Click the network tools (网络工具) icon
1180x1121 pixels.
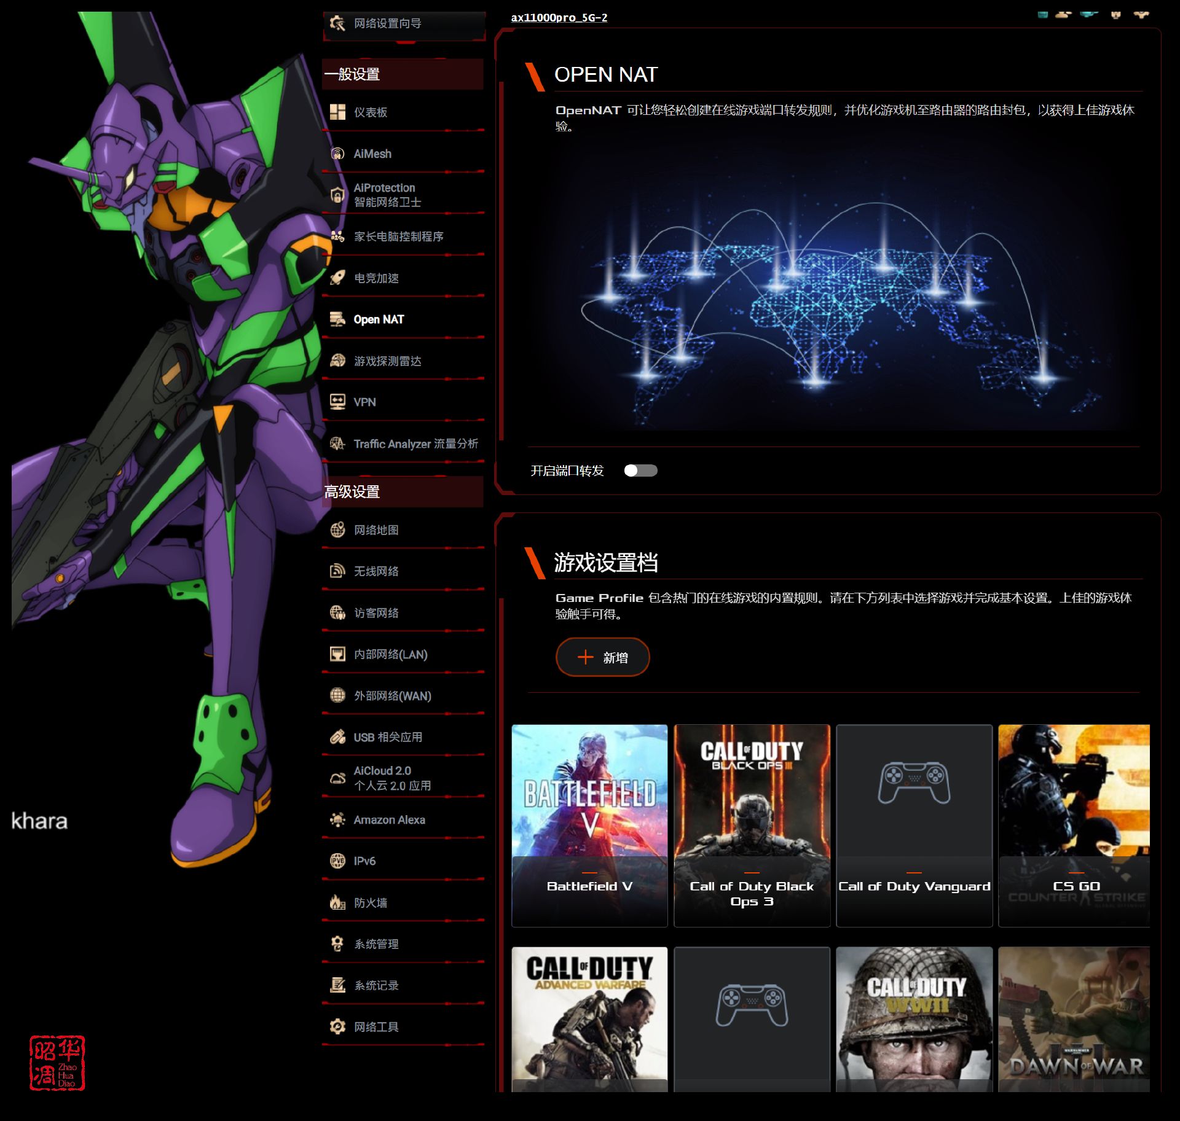pos(337,1026)
